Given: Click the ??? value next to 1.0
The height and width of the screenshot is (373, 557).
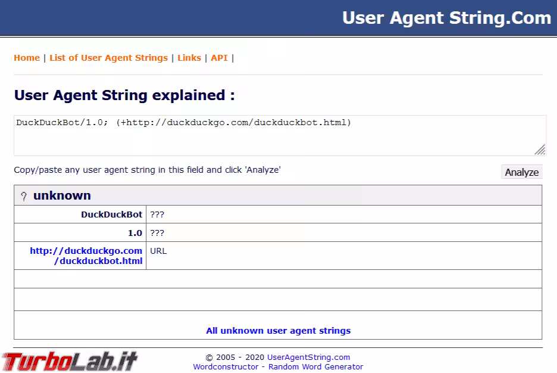Looking at the screenshot, I should pyautogui.click(x=157, y=233).
